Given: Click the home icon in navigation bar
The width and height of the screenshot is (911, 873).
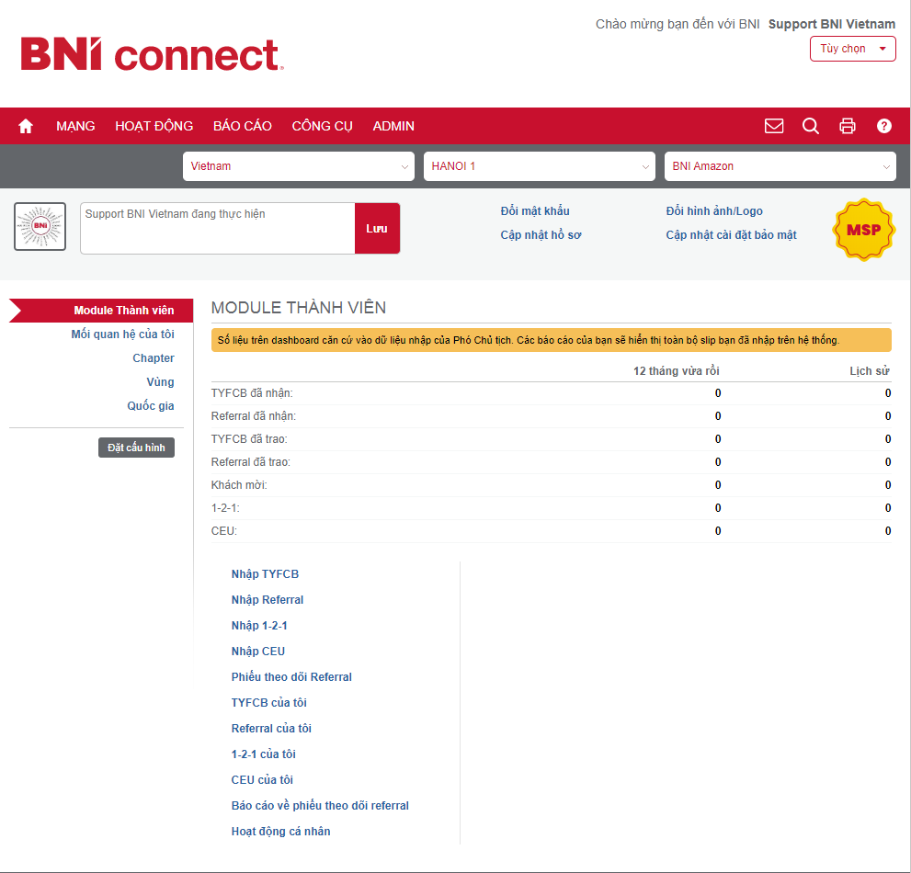Looking at the screenshot, I should 26,126.
